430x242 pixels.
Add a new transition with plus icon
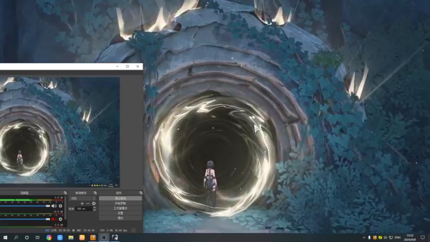coord(82,203)
